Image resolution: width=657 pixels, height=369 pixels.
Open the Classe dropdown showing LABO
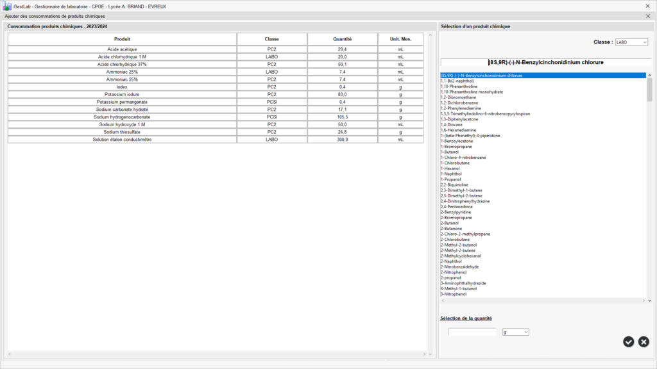(631, 42)
